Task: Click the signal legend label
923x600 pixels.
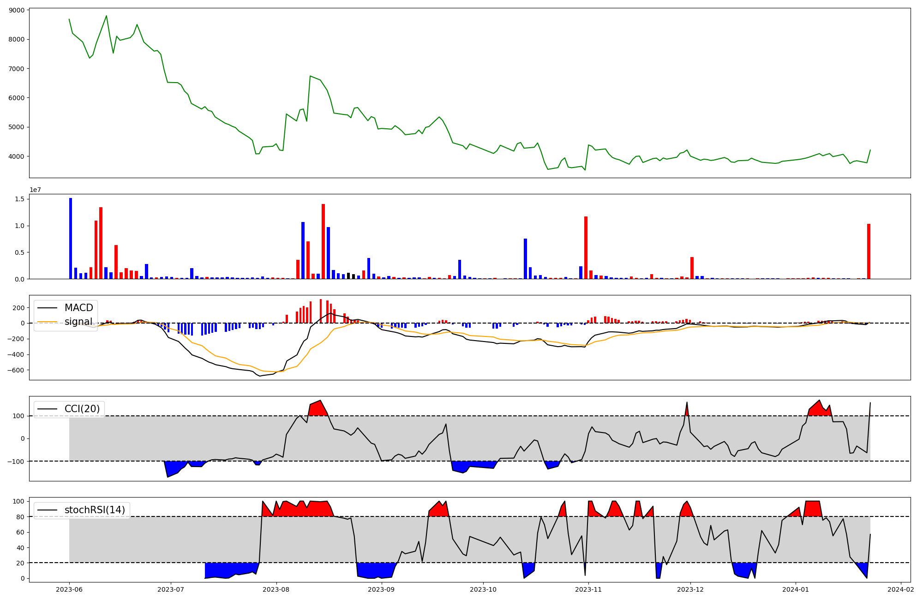Action: pyautogui.click(x=78, y=322)
